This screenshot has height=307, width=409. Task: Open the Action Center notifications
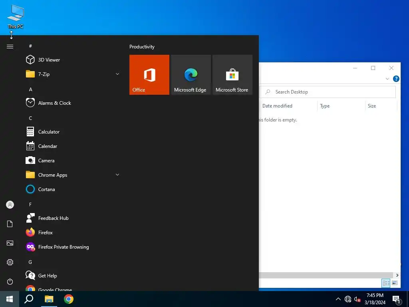[x=396, y=299]
